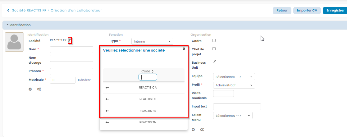This screenshot has width=347, height=137.
Task: Click the back chevron before Société REACTIS FR
Action: (x=8, y=11)
